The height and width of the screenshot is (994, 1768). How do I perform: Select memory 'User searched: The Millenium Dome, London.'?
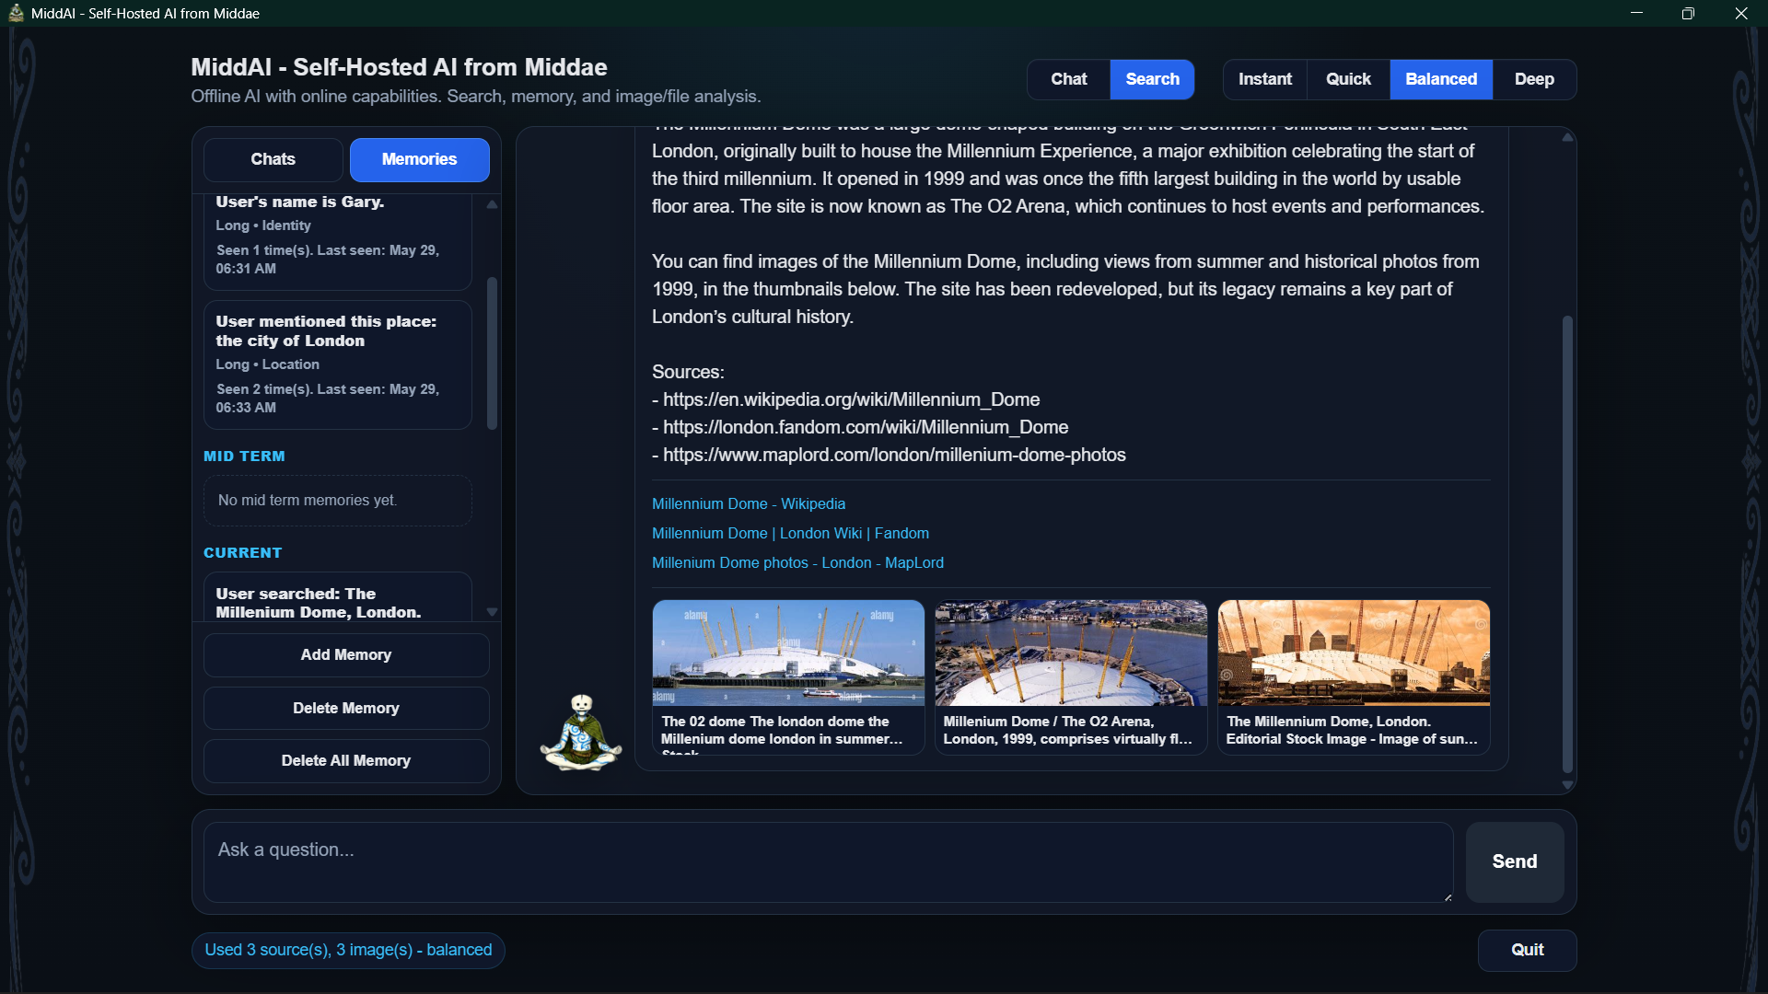[x=338, y=597]
